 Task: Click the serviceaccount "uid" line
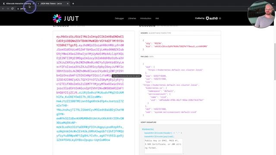click(x=177, y=100)
